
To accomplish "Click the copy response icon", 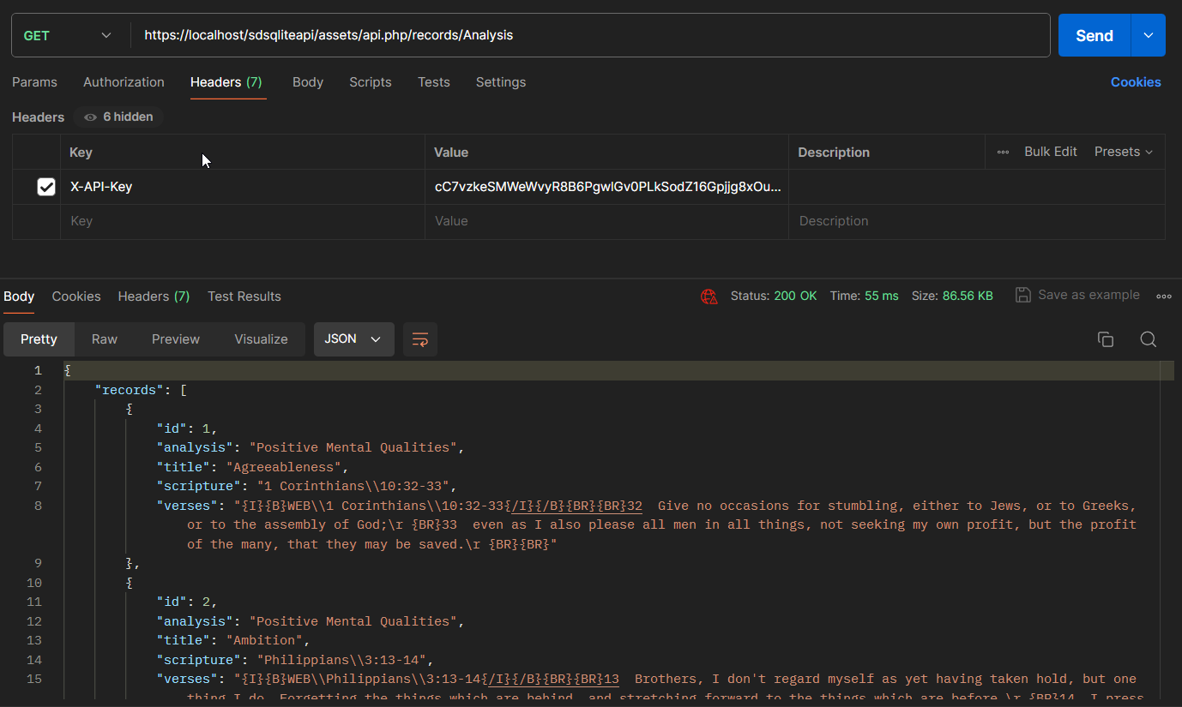I will [x=1106, y=339].
